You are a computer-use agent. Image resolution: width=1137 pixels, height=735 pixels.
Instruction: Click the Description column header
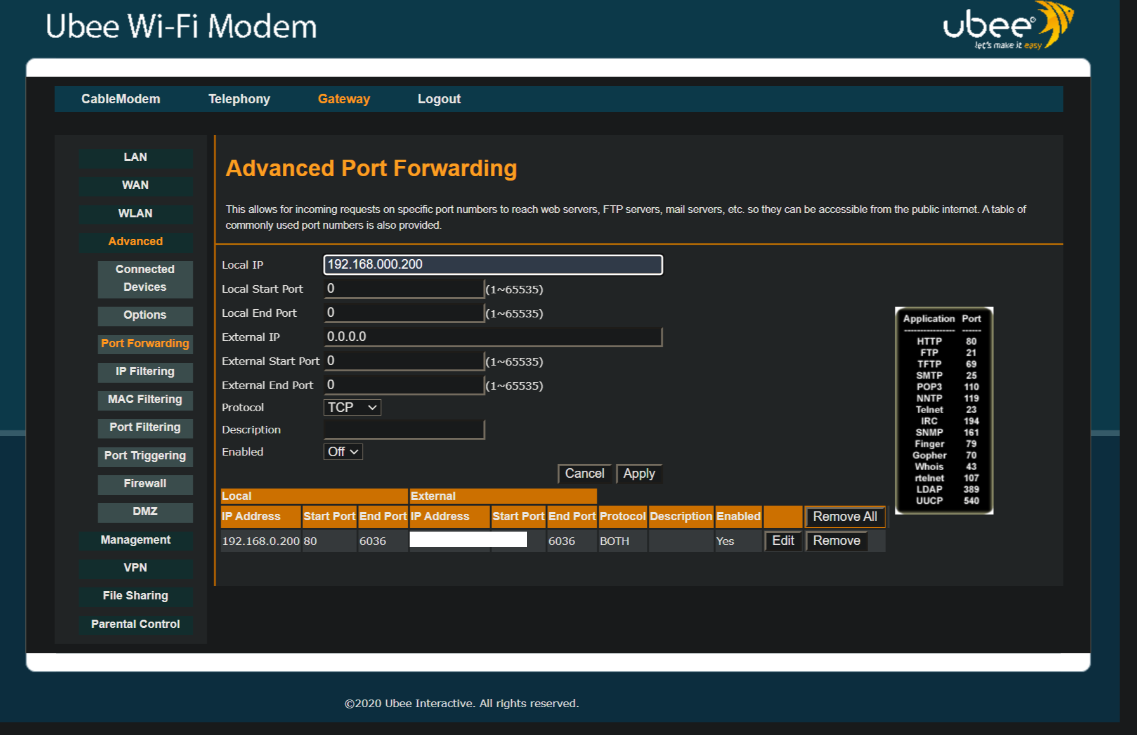(x=681, y=516)
